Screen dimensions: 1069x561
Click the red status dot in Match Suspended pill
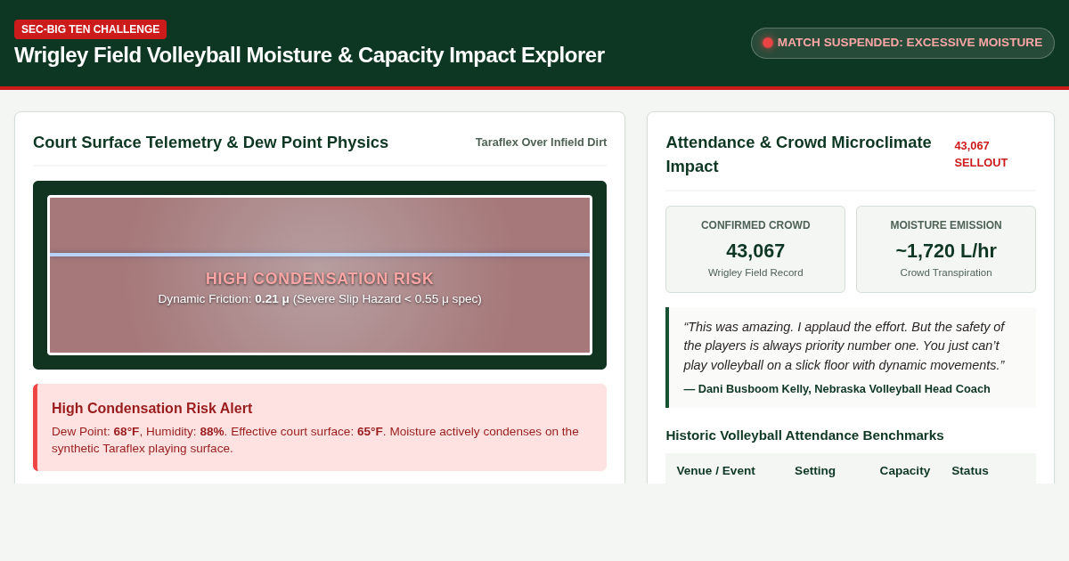[768, 43]
